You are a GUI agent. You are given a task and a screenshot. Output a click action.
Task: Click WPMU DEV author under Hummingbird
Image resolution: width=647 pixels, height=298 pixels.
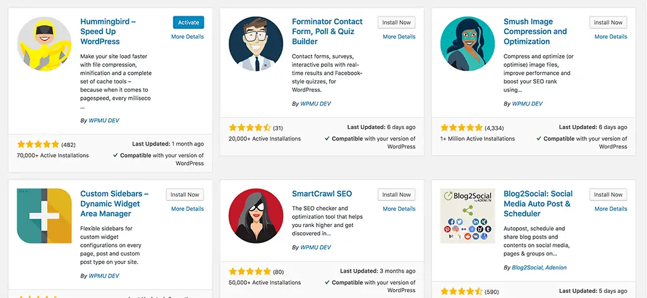click(104, 120)
